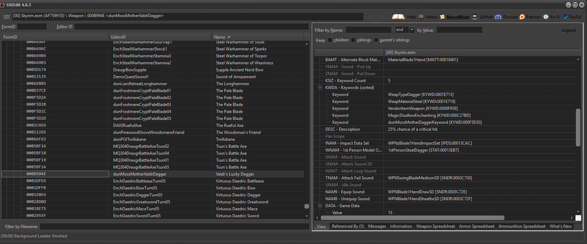
Task: Click the PayPal logo icon
Action: point(565,17)
